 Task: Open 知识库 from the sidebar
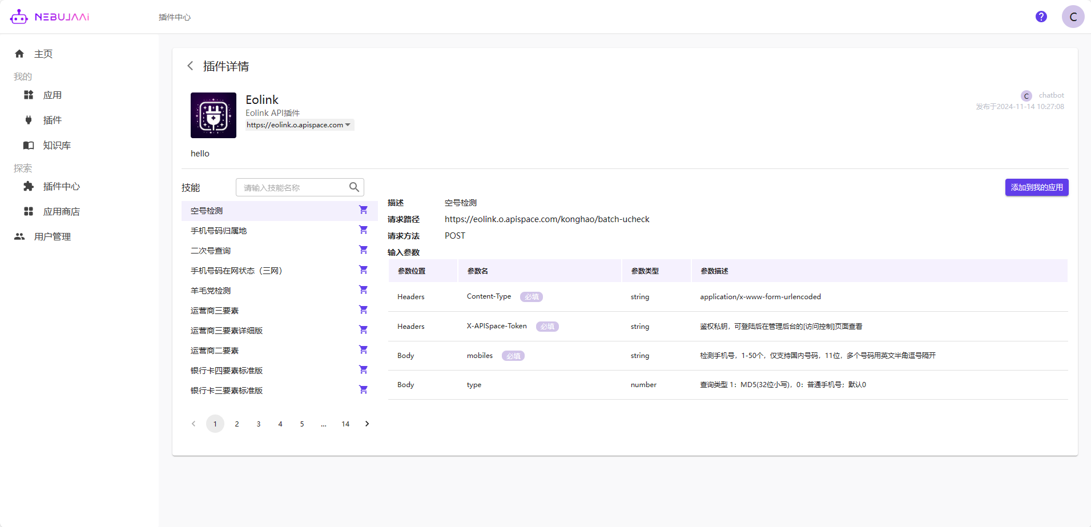click(x=57, y=146)
